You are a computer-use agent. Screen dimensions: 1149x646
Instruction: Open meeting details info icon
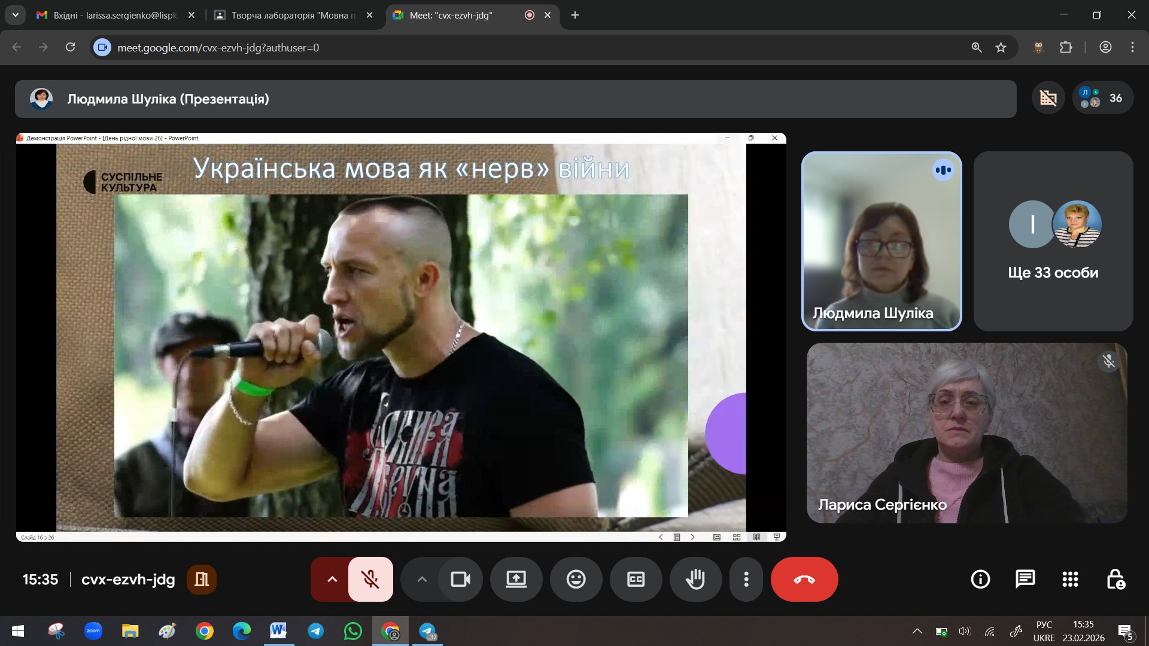[x=980, y=579]
